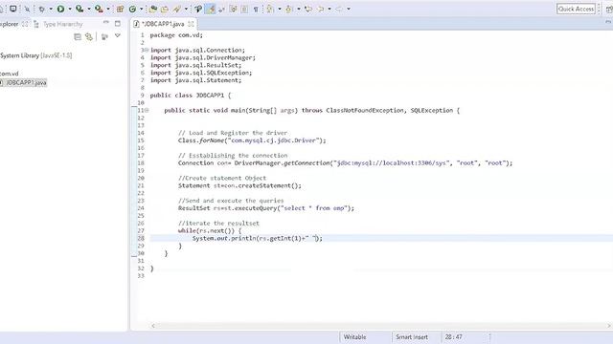Minimize the editor area
Viewport: 613px width, 344px height.
point(608,23)
